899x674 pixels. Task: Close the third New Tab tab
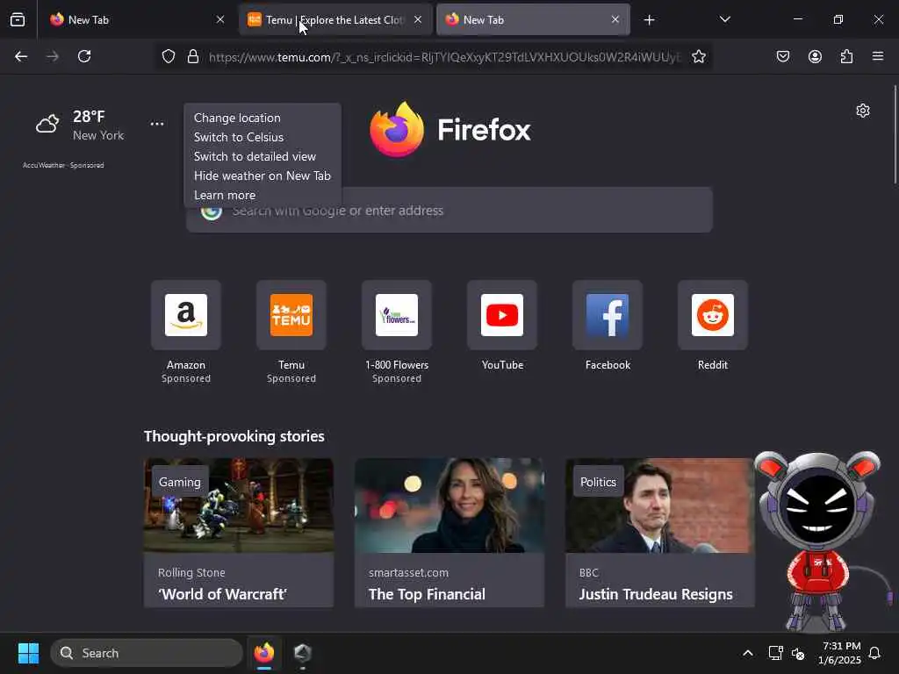pos(615,19)
